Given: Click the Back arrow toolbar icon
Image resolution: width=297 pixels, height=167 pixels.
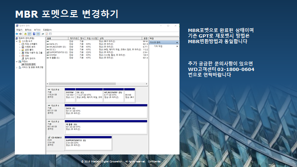Looking at the screenshot, I should (17, 34).
